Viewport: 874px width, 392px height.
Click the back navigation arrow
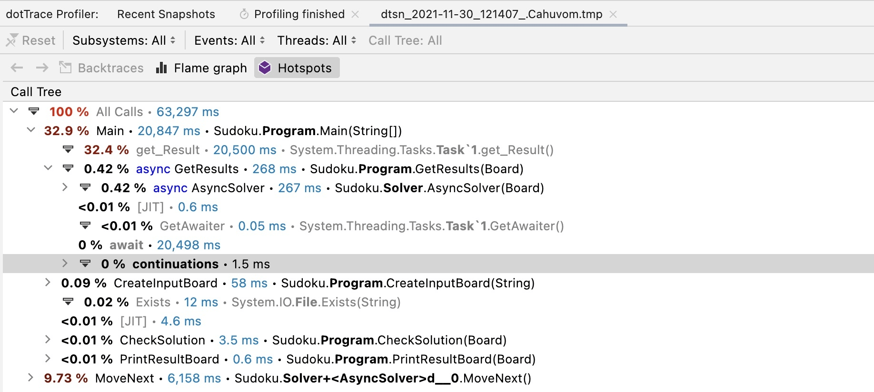[x=17, y=68]
